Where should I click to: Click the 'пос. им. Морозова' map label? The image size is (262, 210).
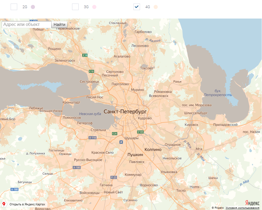point(197,105)
